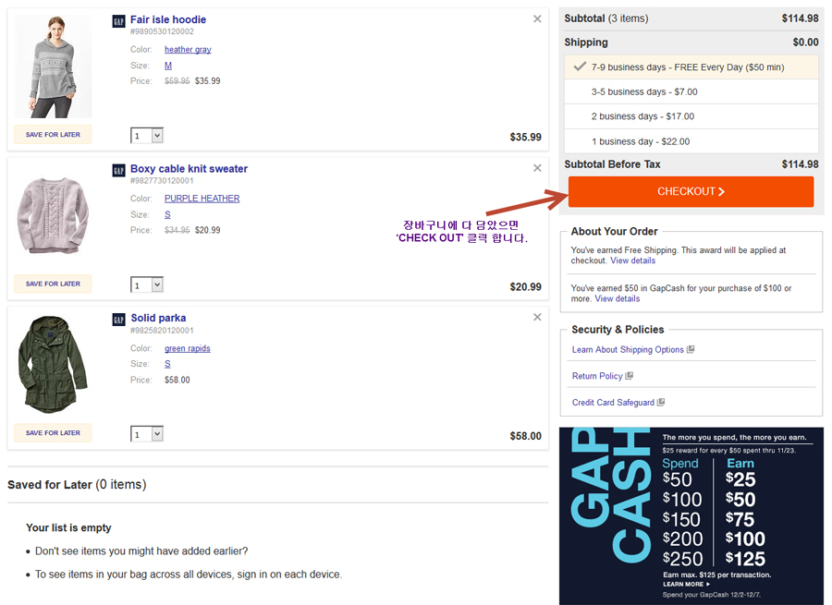Change size M of Fair isle hoodie

168,66
